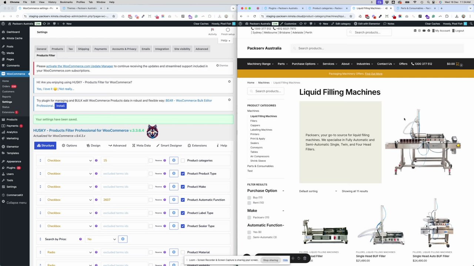The width and height of the screenshot is (474, 266).
Task: Click help question icon beside Search by Price
Action: pyautogui.click(x=80, y=239)
